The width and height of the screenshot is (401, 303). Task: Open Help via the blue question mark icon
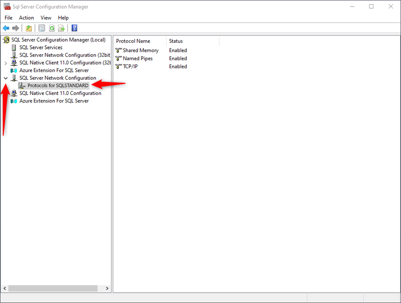tap(74, 28)
